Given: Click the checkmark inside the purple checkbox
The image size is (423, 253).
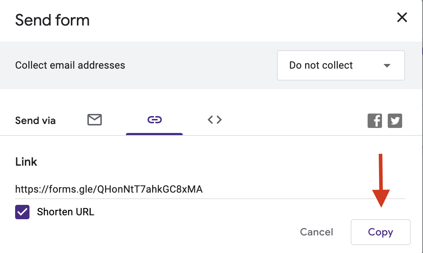Looking at the screenshot, I should click(22, 212).
